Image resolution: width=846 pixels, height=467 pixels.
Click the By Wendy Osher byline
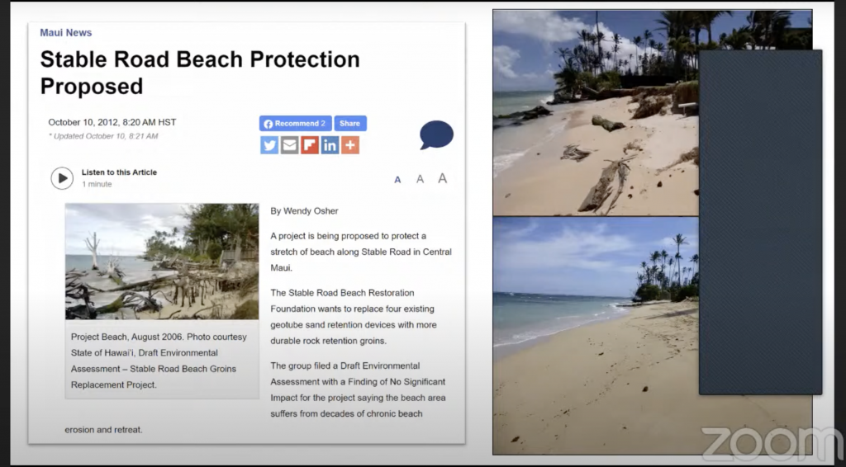point(304,211)
